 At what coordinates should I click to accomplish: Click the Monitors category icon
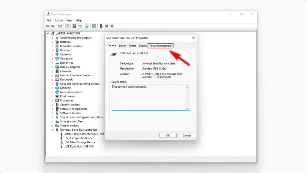[x=57, y=88]
